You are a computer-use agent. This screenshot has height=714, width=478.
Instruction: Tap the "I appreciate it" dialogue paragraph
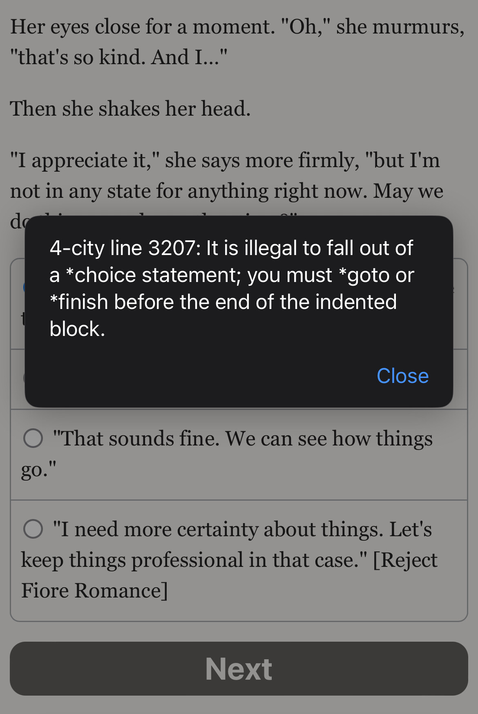[225, 160]
